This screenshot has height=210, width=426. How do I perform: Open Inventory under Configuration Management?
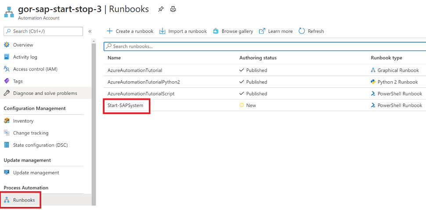tap(23, 121)
